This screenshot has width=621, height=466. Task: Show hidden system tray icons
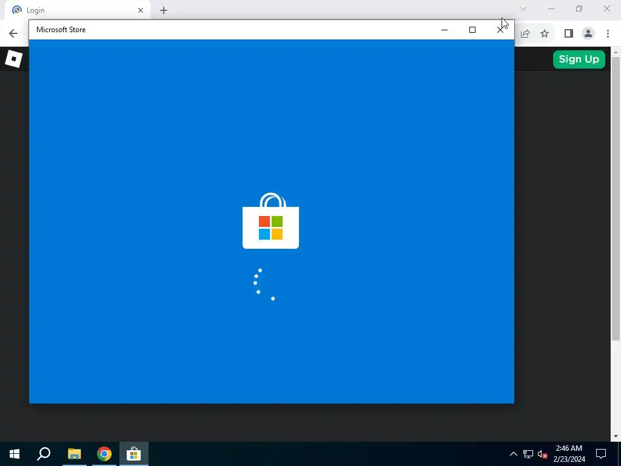[x=513, y=454]
